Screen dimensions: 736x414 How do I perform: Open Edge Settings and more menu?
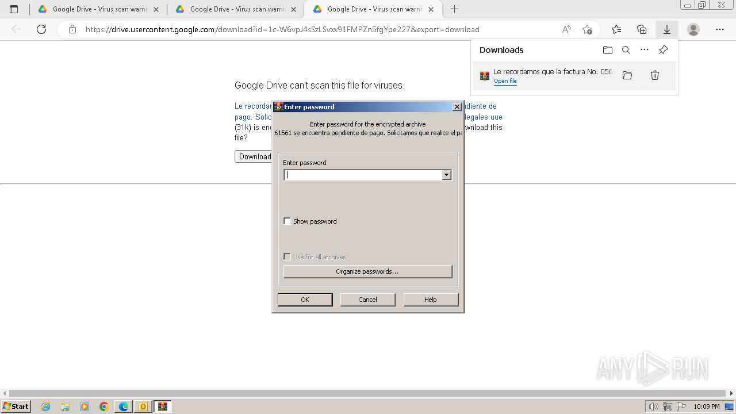[720, 29]
